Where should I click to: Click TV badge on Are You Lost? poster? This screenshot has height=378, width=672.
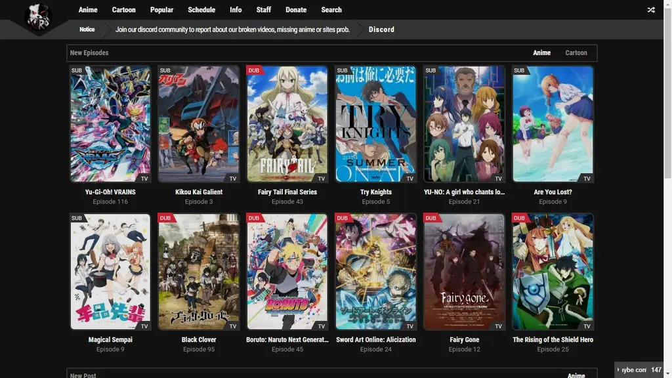587,178
